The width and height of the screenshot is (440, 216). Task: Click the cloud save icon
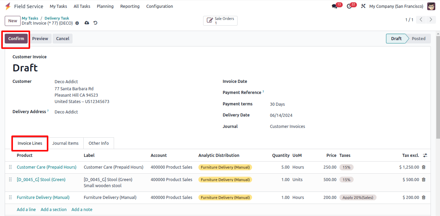click(x=87, y=23)
